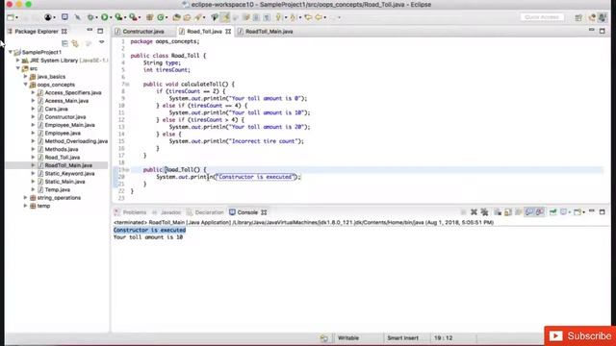Expand the temp package node
The width and height of the screenshot is (616, 346).
click(x=26, y=206)
